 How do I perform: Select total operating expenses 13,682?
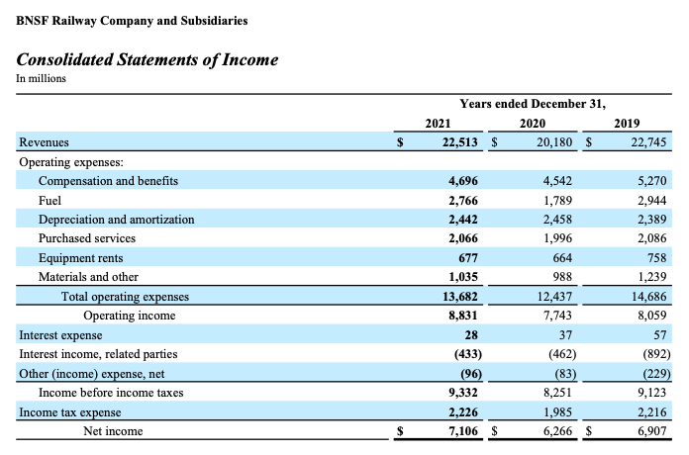click(x=459, y=297)
